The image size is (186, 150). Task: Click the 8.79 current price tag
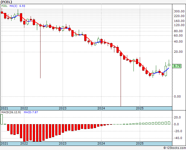pos(177,66)
